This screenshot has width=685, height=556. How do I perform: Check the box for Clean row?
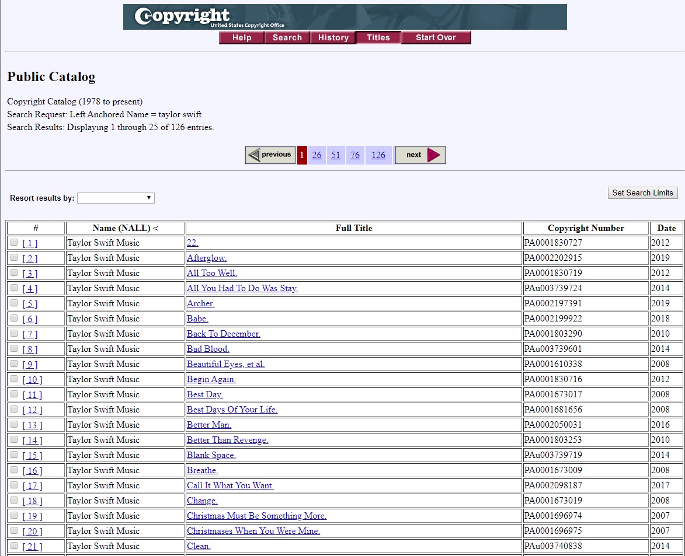pos(14,545)
